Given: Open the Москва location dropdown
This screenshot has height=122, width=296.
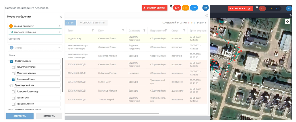Looking at the screenshot, I should point(35,48).
